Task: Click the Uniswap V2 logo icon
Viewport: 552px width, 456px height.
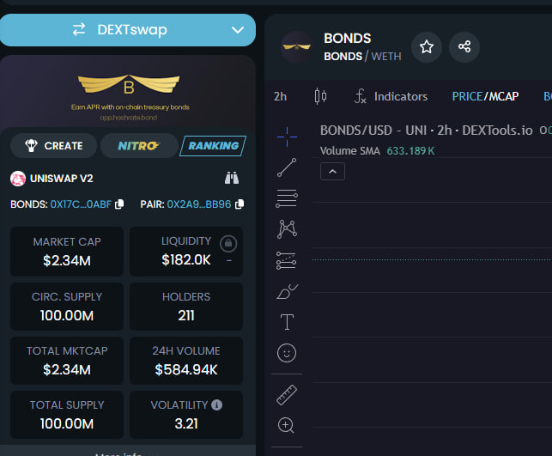Action: point(18,179)
